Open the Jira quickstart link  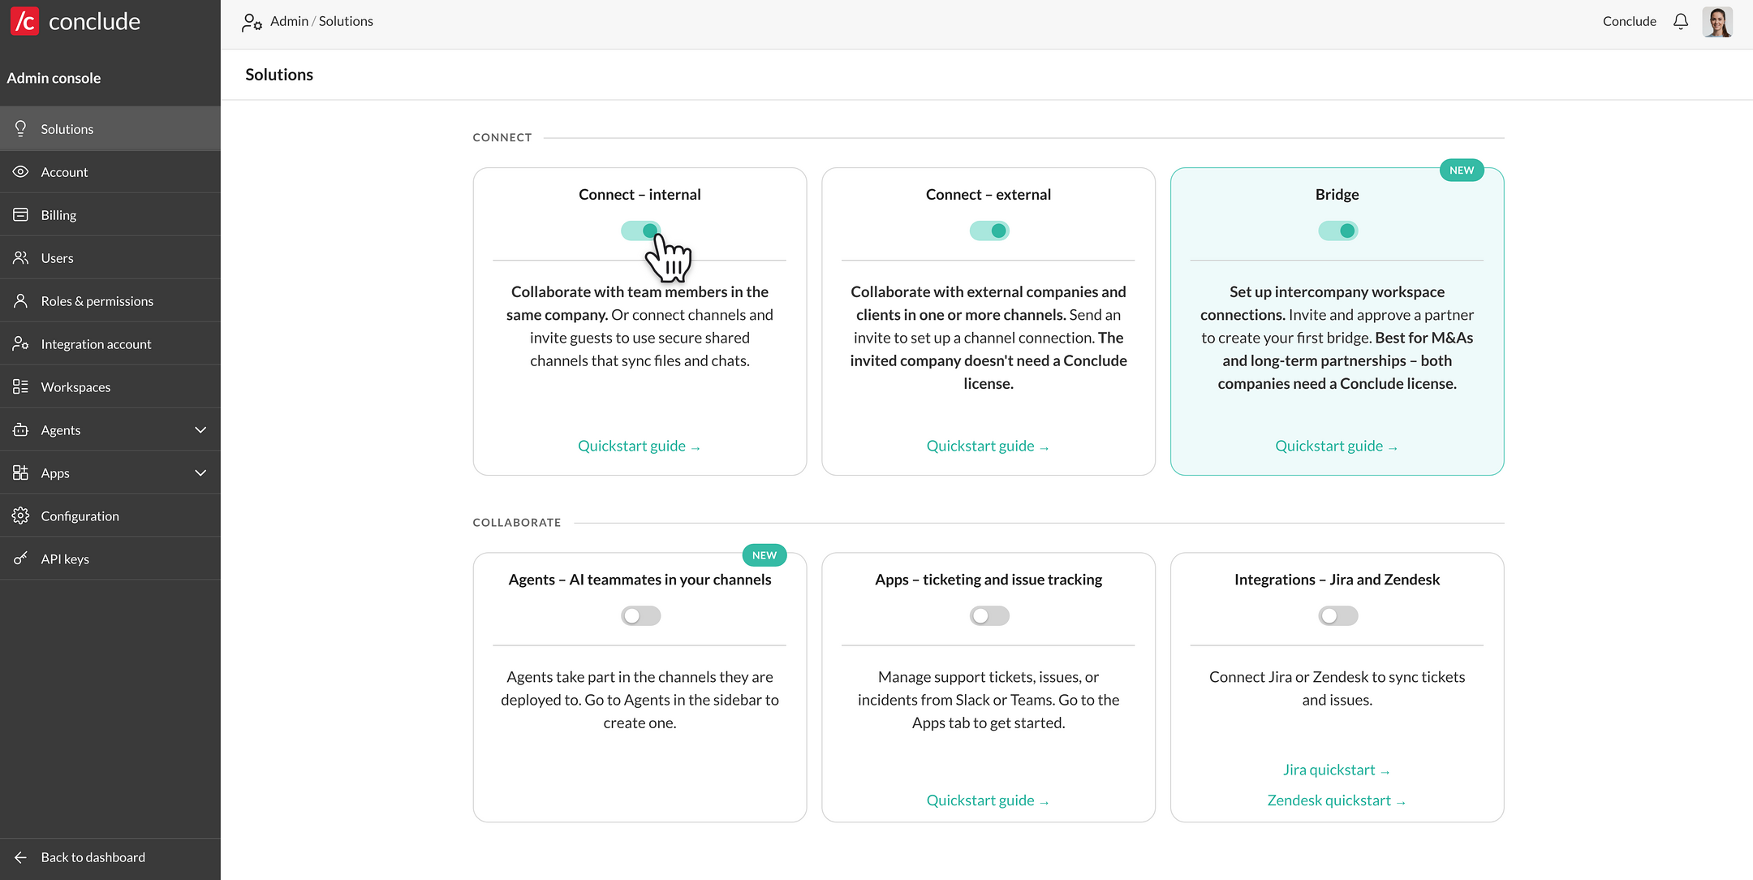1337,770
